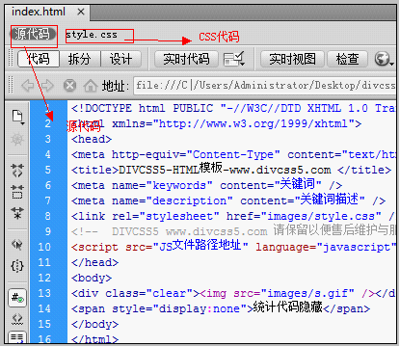Open the style.css related file
Viewport: 400px width, 347px height.
[92, 35]
